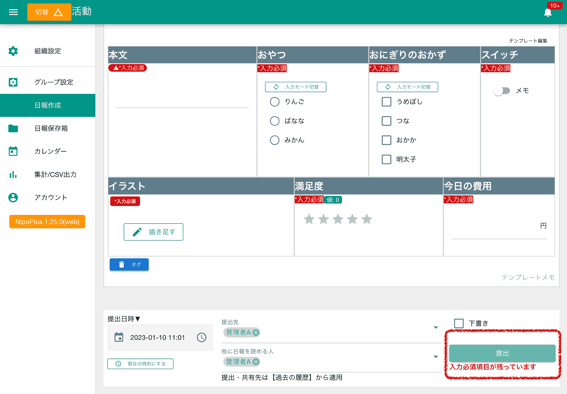This screenshot has height=394, width=567.
Task: Expand the 提出日時▼ selector
Action: [124, 319]
